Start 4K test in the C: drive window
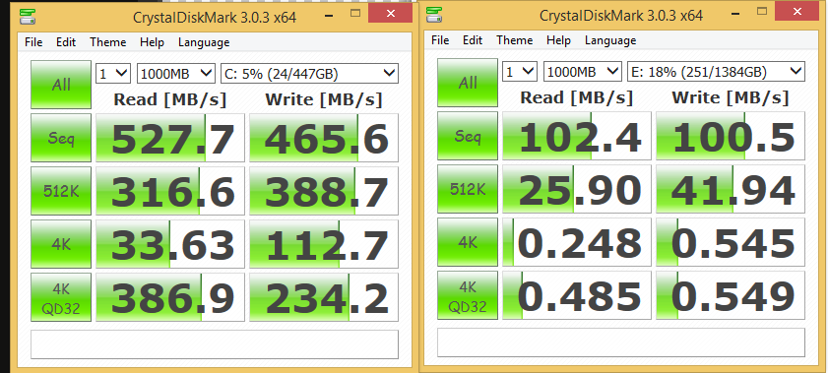Viewport: 828px width, 373px height. [61, 244]
